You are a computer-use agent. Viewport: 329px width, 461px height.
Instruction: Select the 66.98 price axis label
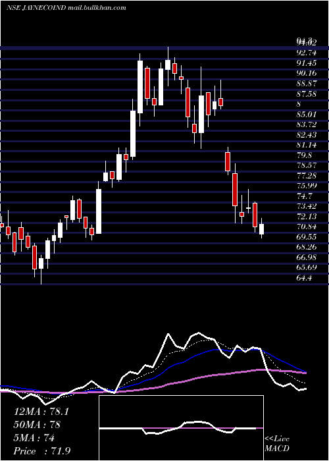coord(306,258)
